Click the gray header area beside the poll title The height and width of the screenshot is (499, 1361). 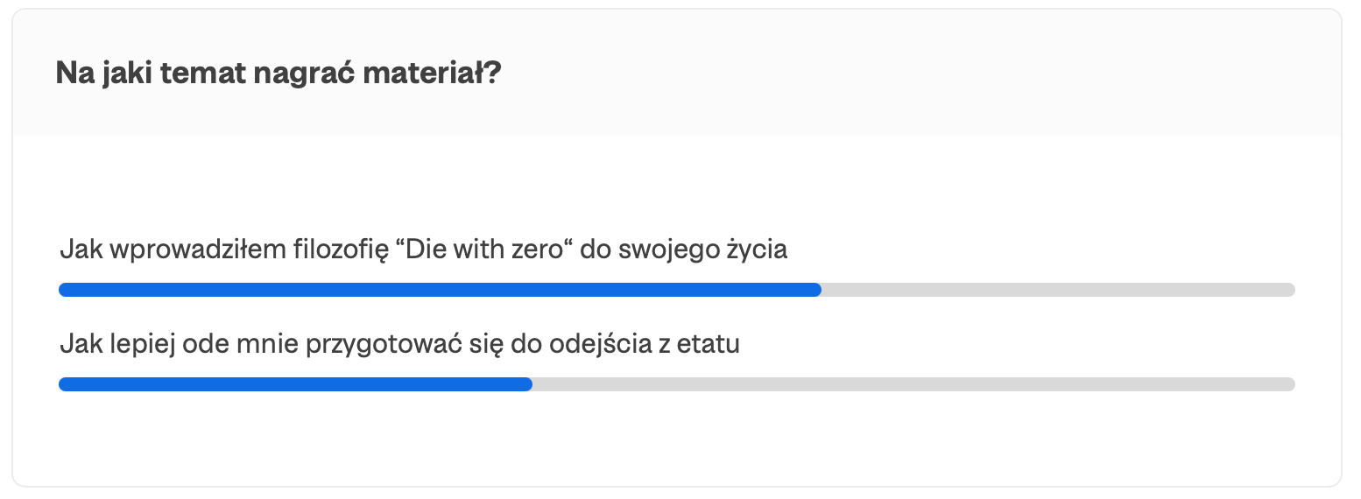920,73
